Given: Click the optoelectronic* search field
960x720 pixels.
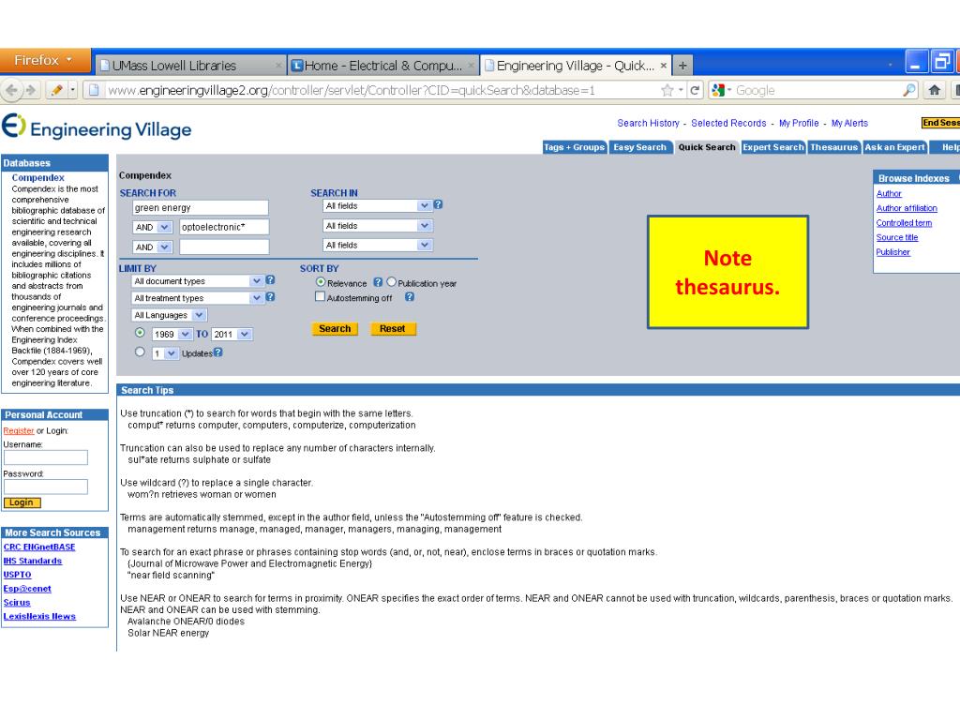Looking at the screenshot, I should 224,227.
